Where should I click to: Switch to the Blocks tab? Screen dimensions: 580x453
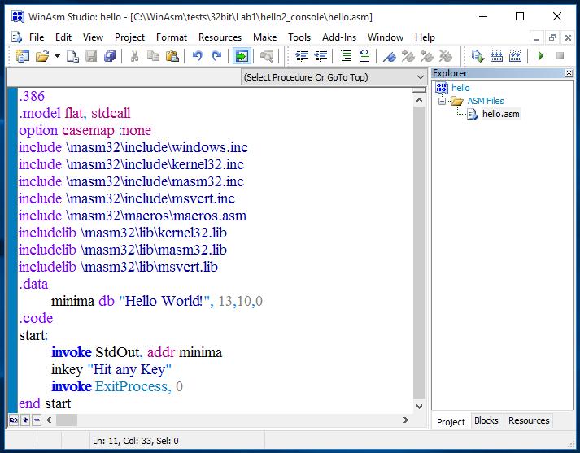[486, 420]
